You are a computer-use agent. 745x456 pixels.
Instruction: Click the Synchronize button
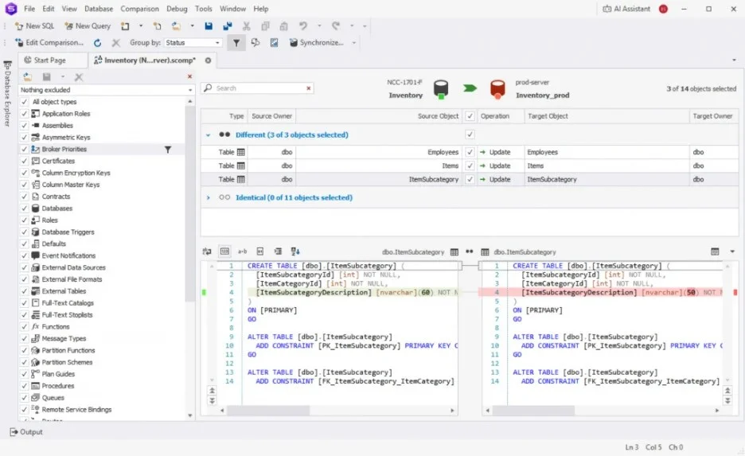click(316, 43)
